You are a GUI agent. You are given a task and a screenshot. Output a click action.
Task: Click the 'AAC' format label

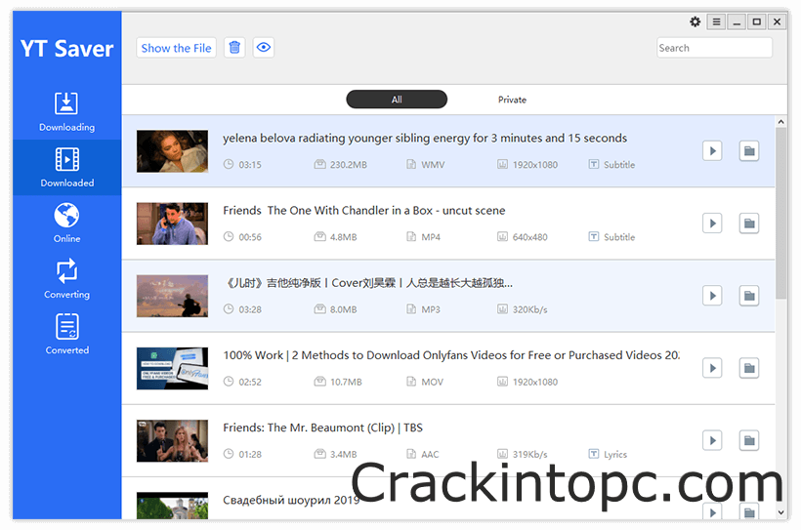click(x=430, y=455)
